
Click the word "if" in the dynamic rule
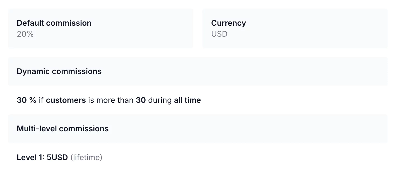click(41, 100)
